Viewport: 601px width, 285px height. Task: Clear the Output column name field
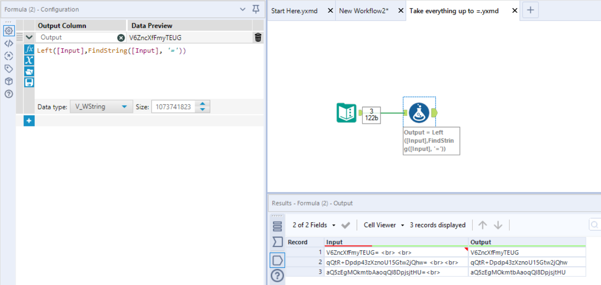point(121,37)
